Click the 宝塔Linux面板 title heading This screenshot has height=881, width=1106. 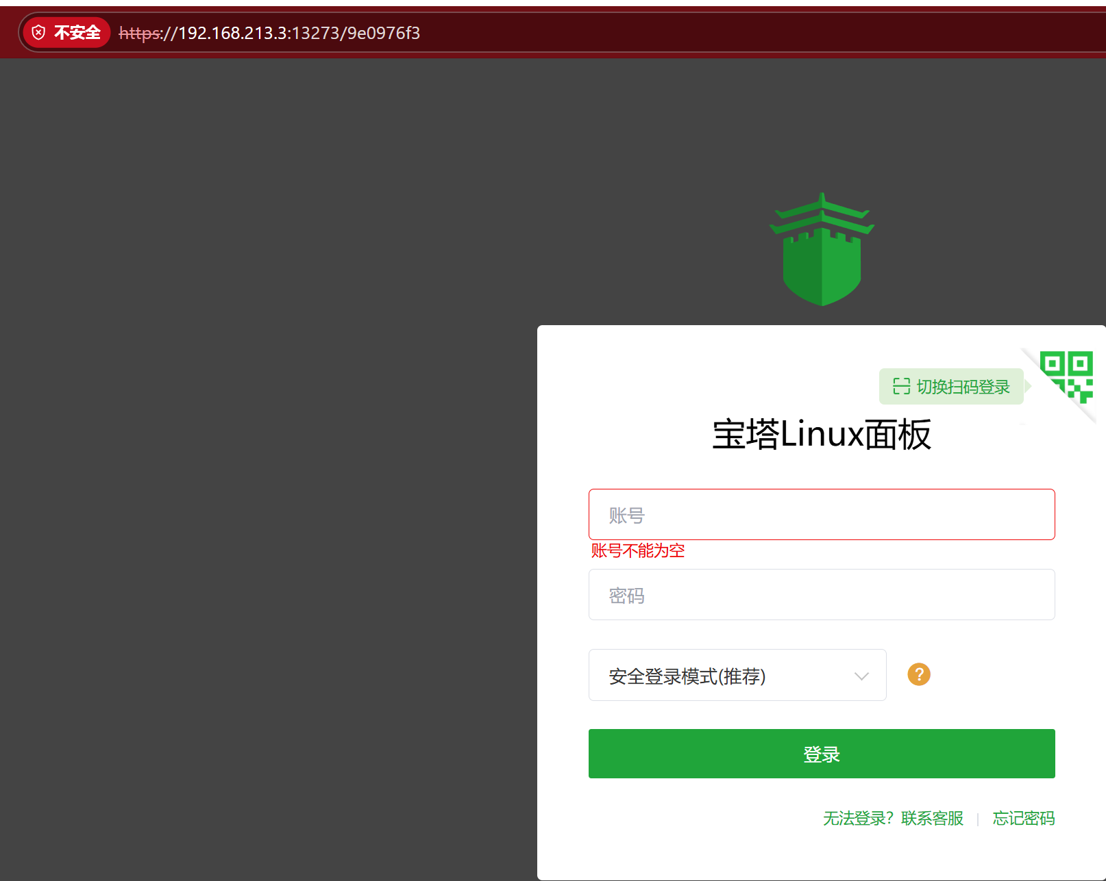coord(821,435)
